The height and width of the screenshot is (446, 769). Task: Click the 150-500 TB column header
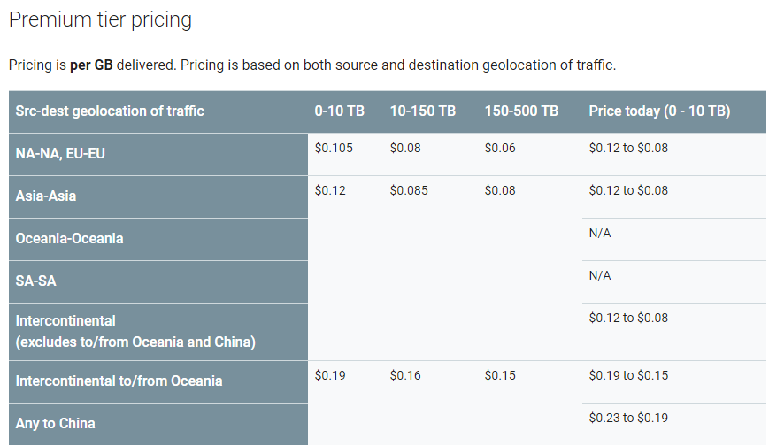tap(521, 111)
